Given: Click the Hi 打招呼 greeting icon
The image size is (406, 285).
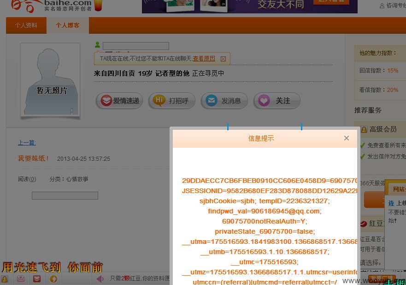Looking at the screenshot, I should (159, 101).
